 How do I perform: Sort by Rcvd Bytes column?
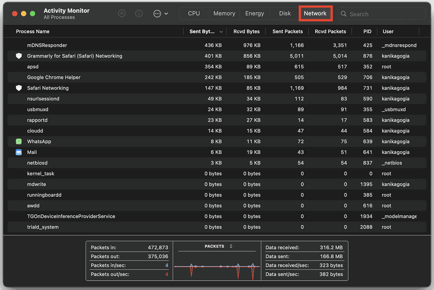tap(246, 31)
